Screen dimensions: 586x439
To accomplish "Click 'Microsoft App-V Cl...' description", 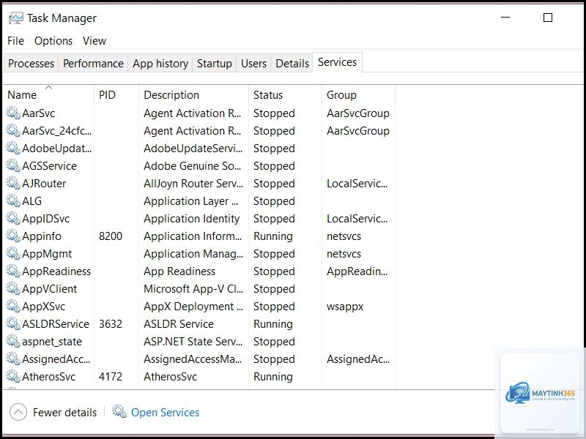I will pos(193,288).
